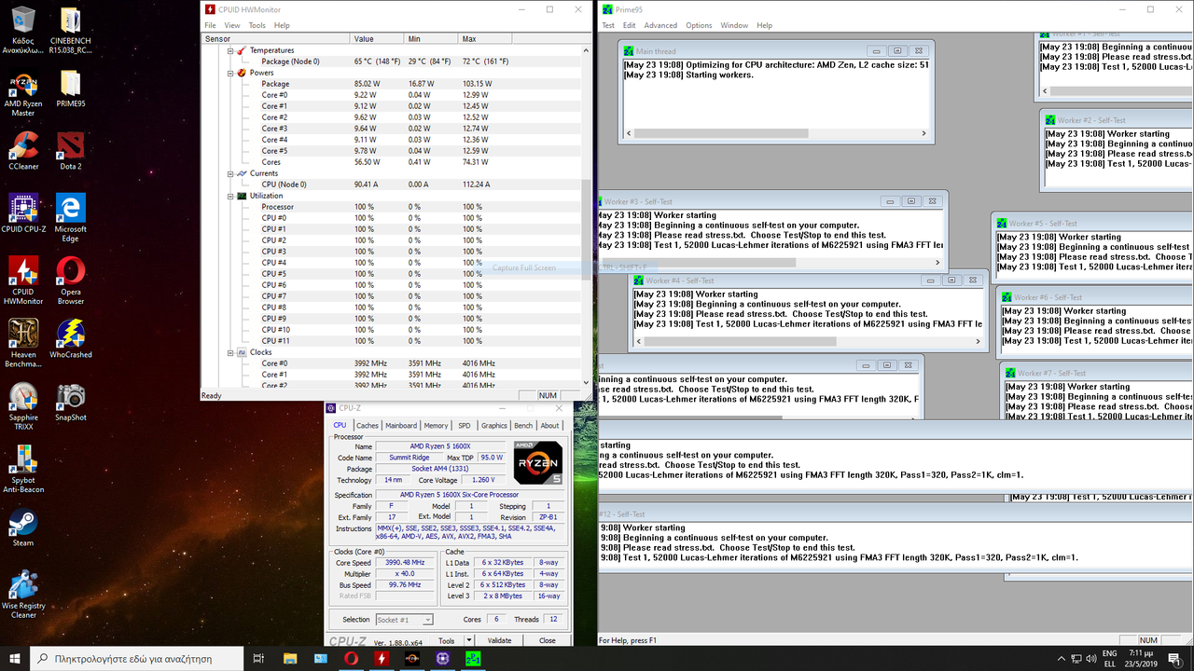Screen dimensions: 1194x671
Task: Open Heaven Benchmark desktop icon
Action: tap(23, 343)
